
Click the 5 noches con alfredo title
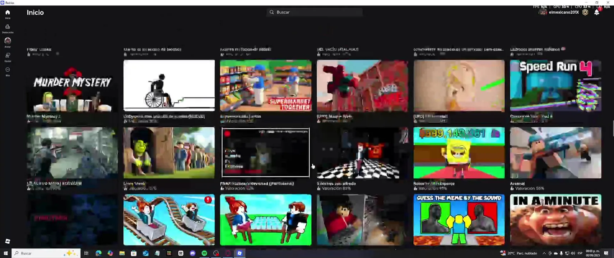[336, 183]
